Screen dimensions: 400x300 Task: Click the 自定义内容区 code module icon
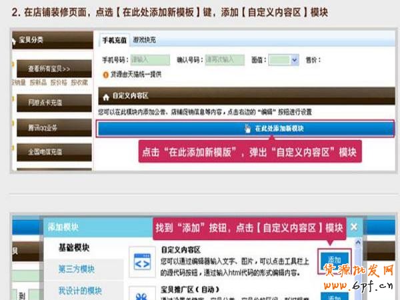(x=143, y=261)
